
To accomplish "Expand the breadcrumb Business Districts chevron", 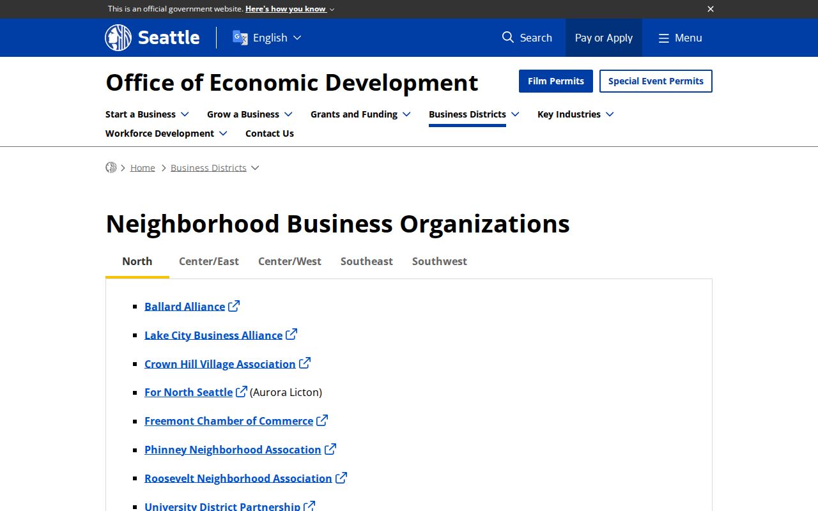I will [255, 168].
